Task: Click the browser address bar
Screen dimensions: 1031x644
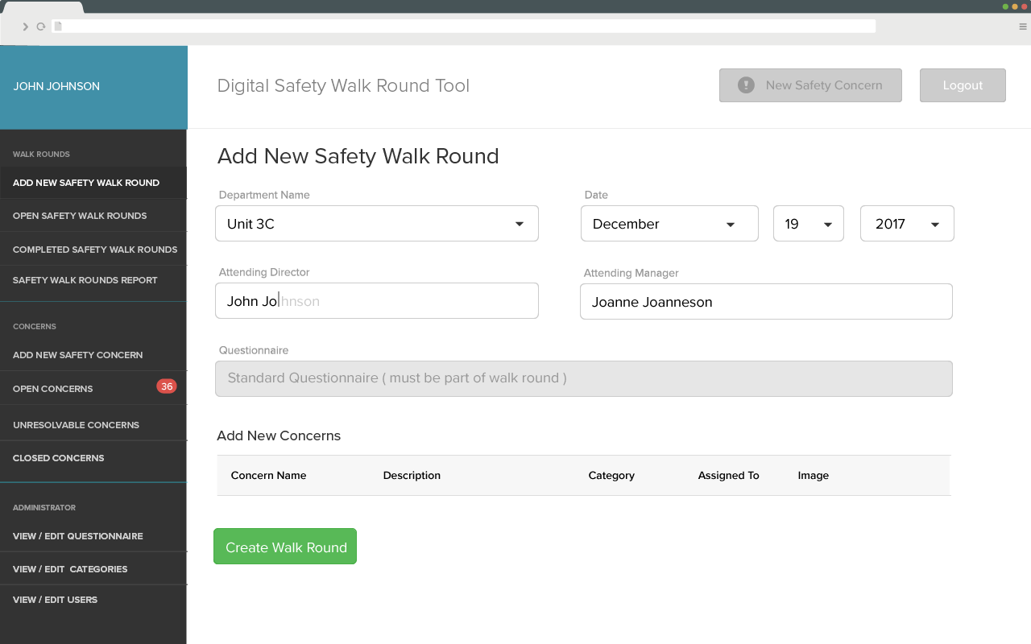Action: [x=463, y=27]
